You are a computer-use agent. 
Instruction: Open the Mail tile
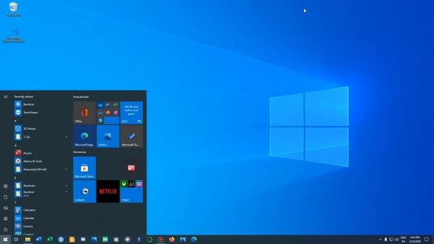(132, 113)
